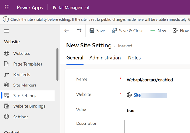Click the Name field value

pos(150,80)
